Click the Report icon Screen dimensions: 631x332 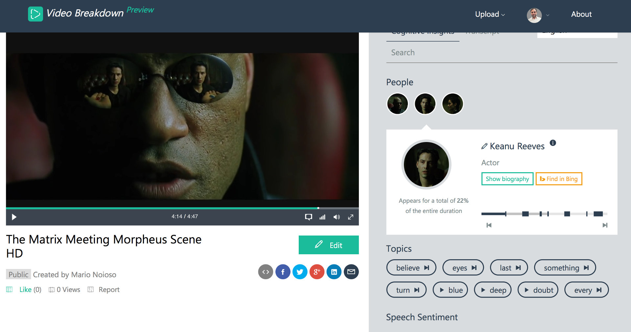point(91,289)
